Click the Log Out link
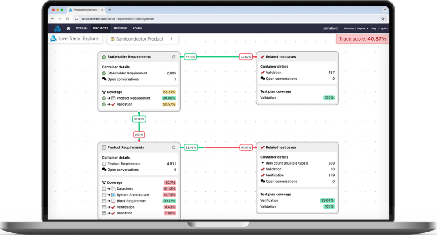Viewport: 437px width, 235px height. [384, 29]
